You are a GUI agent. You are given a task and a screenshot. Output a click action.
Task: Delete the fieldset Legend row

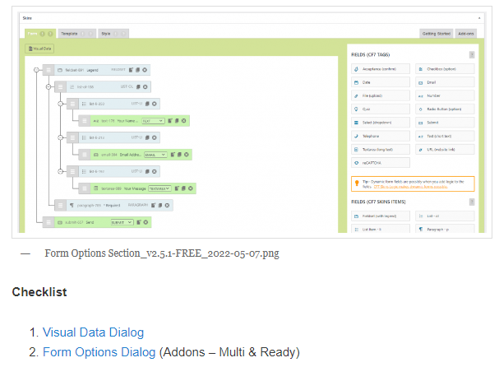[x=145, y=70]
